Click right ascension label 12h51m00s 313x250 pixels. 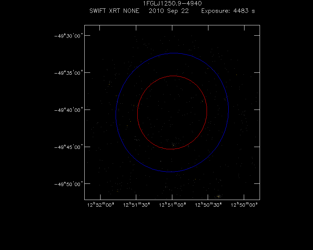[172, 205]
